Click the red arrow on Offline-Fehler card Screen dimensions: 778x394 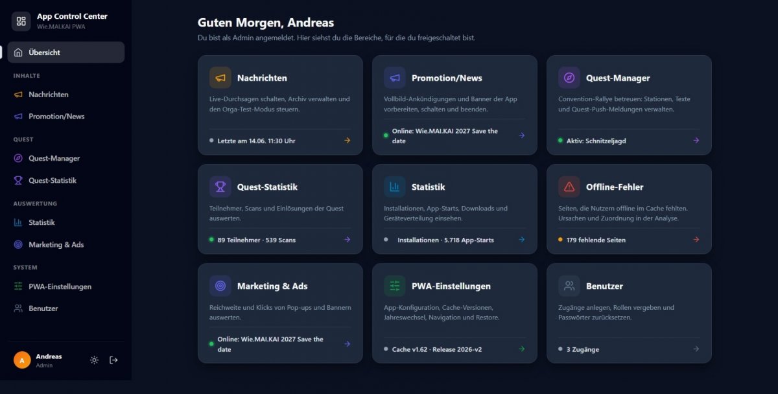(696, 240)
